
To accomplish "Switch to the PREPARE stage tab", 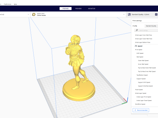I will click(66, 9).
